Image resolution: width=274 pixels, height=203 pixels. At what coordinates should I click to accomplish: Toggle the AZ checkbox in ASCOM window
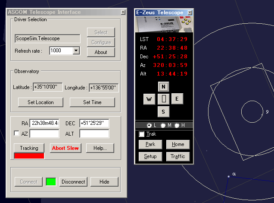coord(17,133)
